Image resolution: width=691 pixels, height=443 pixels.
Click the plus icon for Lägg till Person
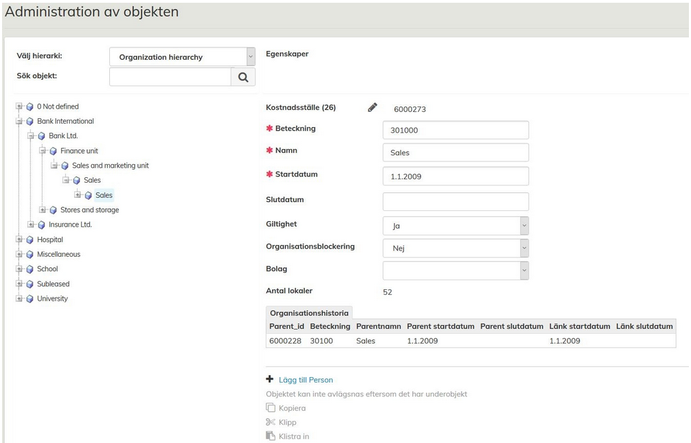270,379
